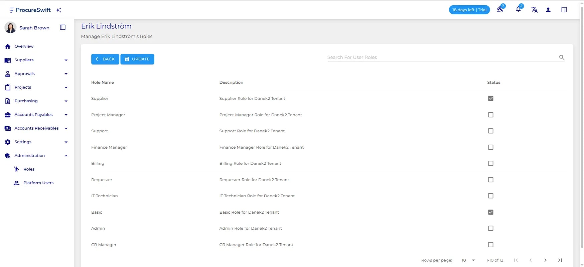Open the notifications bell
Screen dimensions: 584x267
point(518,9)
